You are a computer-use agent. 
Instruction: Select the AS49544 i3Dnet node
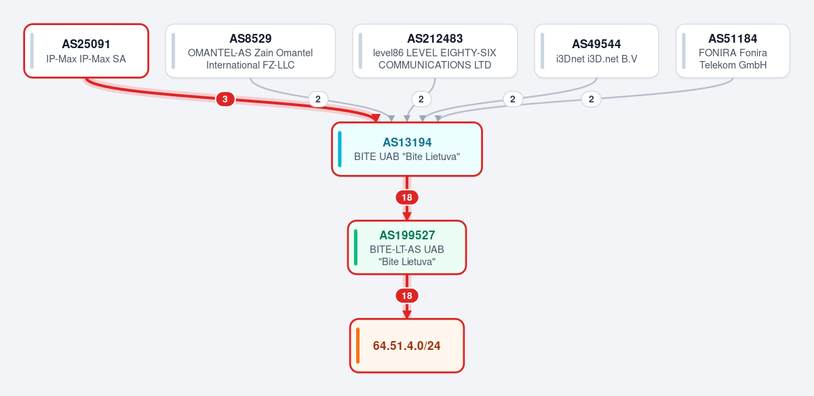596,51
